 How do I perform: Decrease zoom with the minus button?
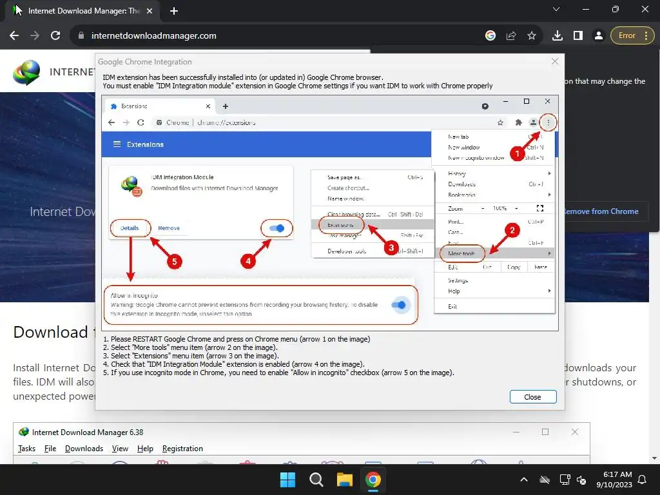[483, 208]
